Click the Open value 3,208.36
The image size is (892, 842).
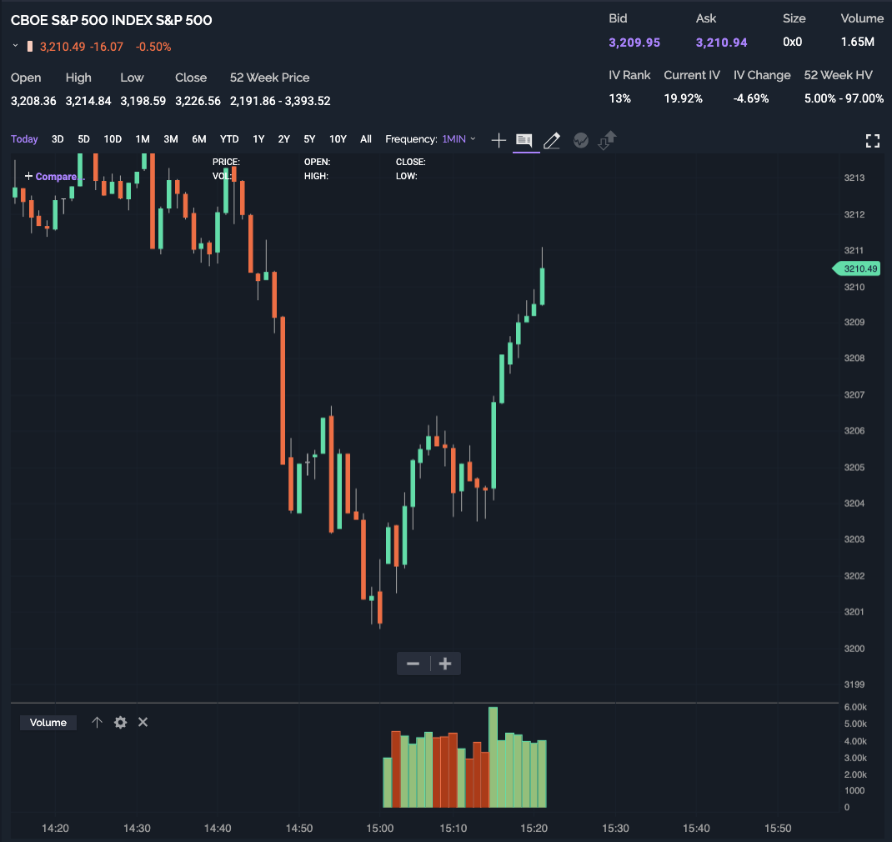(33, 101)
